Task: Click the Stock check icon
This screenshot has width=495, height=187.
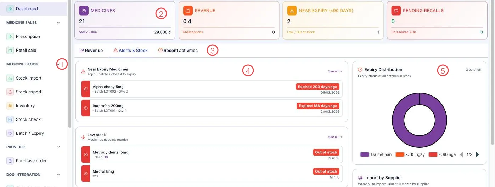Action: click(x=10, y=119)
